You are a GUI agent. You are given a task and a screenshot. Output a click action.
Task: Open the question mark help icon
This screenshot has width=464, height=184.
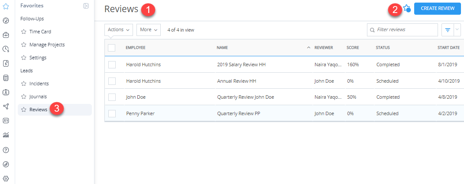tap(6, 150)
